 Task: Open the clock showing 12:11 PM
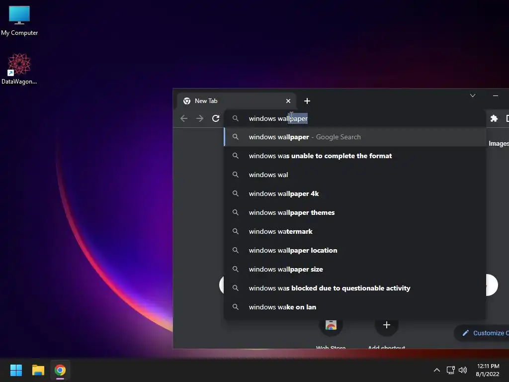pyautogui.click(x=488, y=370)
